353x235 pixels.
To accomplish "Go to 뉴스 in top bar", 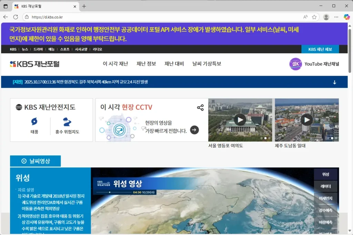I will pos(25,49).
